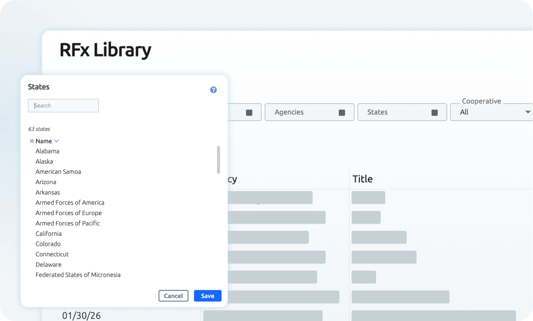Click the square icon in States filter
The height and width of the screenshot is (321, 533).
(x=435, y=113)
